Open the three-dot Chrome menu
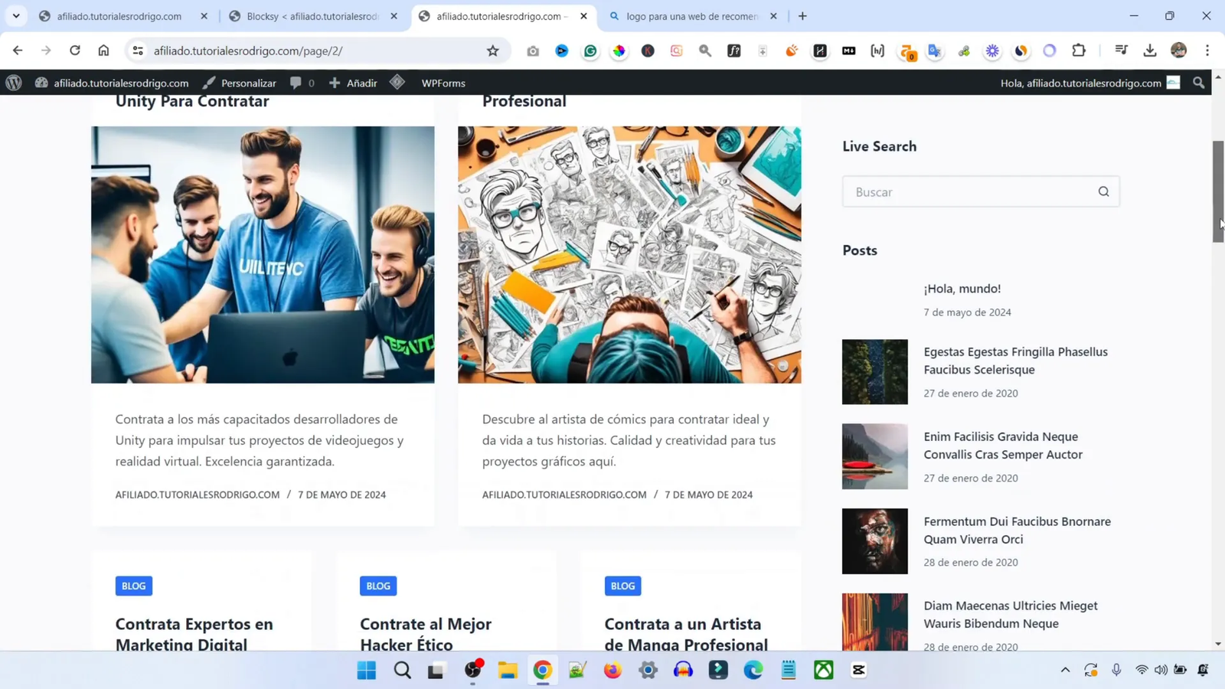 tap(1208, 51)
